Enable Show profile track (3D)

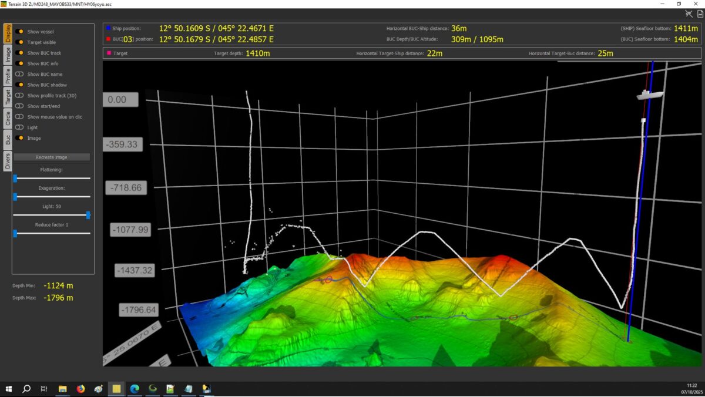(x=19, y=96)
